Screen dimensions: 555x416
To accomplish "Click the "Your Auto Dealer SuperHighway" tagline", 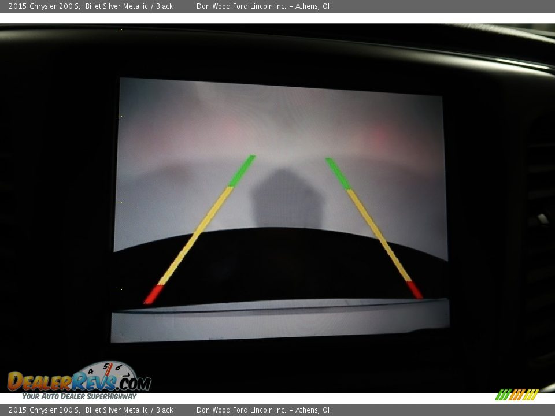I will click(79, 396).
